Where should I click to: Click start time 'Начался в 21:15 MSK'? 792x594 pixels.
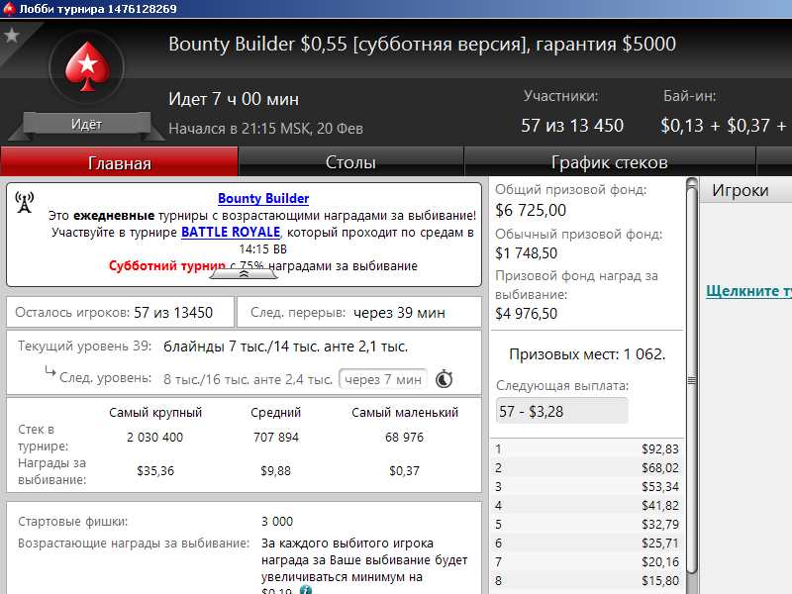click(265, 129)
